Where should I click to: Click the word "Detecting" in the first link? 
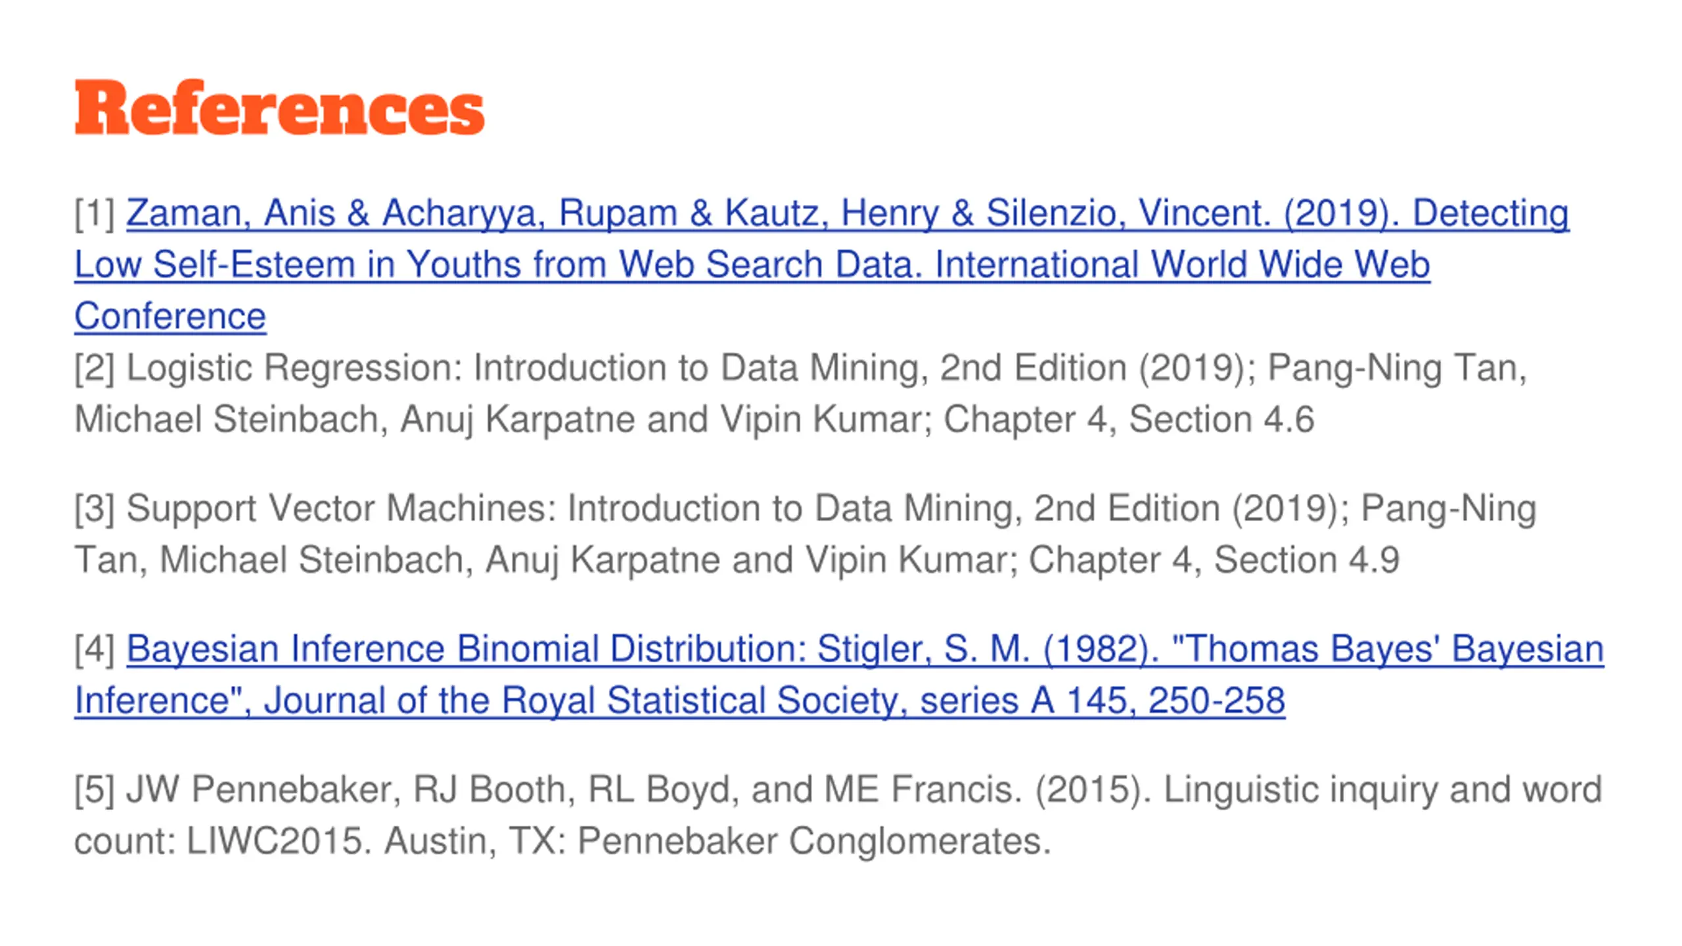tap(1490, 214)
